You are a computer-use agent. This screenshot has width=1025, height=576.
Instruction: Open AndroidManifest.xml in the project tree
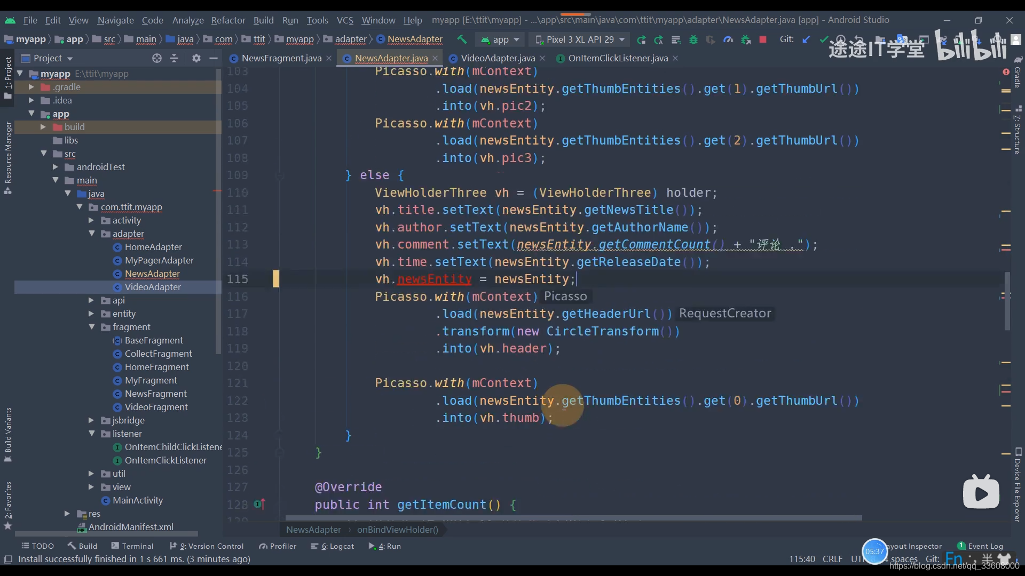(x=131, y=527)
